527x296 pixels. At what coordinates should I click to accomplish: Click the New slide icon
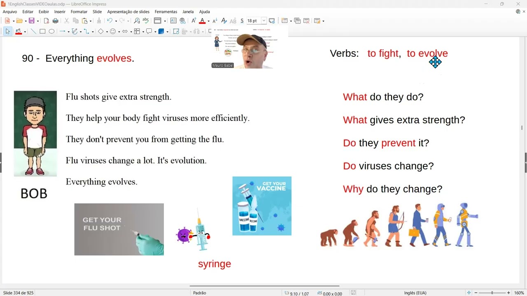(x=284, y=21)
